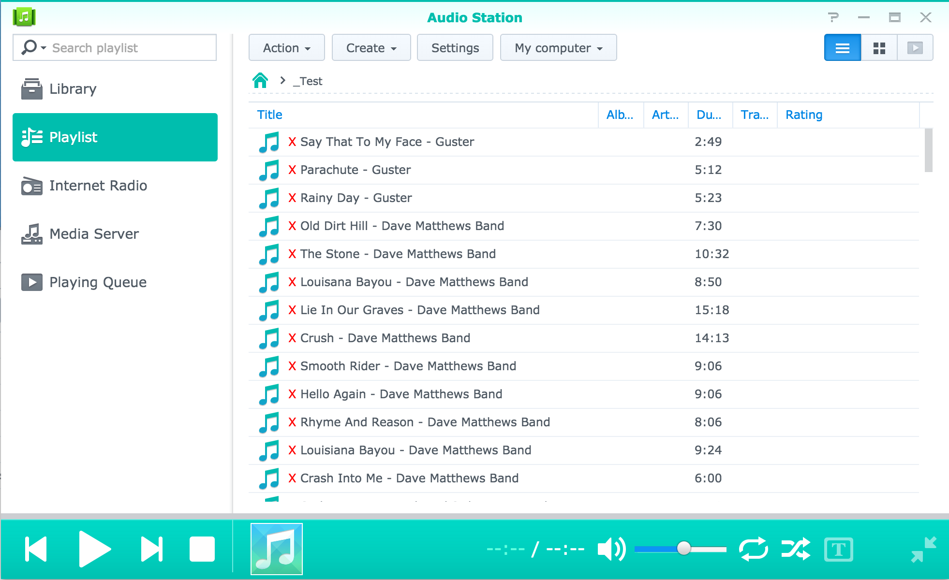Open the Action dropdown menu
The width and height of the screenshot is (949, 580).
287,48
